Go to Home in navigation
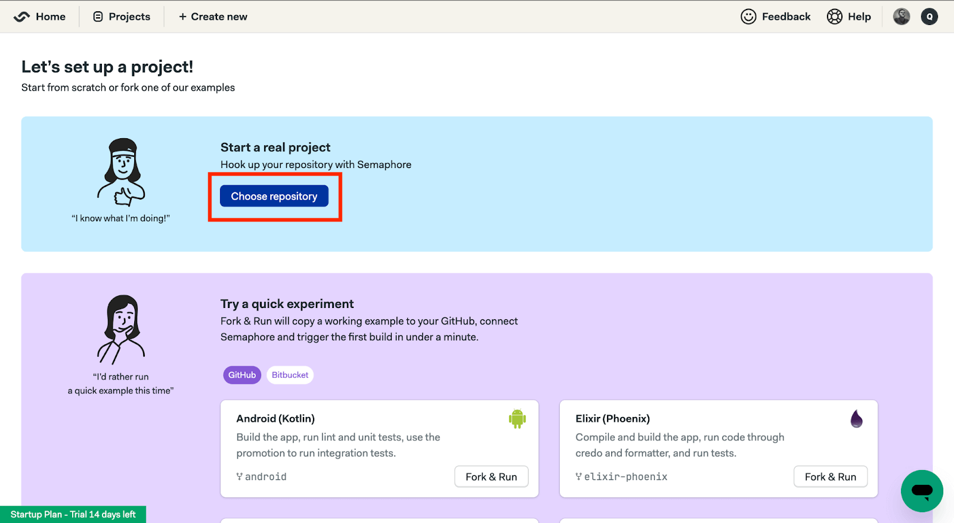This screenshot has width=954, height=523. 50,17
